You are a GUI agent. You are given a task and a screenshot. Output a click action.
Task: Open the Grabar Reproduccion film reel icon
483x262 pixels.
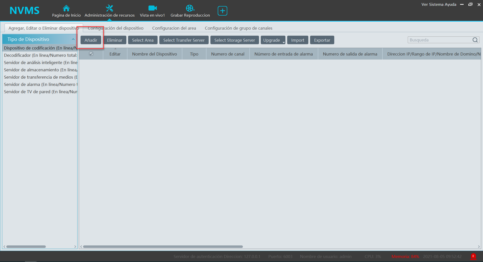(190, 8)
